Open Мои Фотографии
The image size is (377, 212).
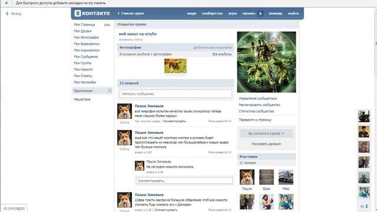tap(87, 38)
